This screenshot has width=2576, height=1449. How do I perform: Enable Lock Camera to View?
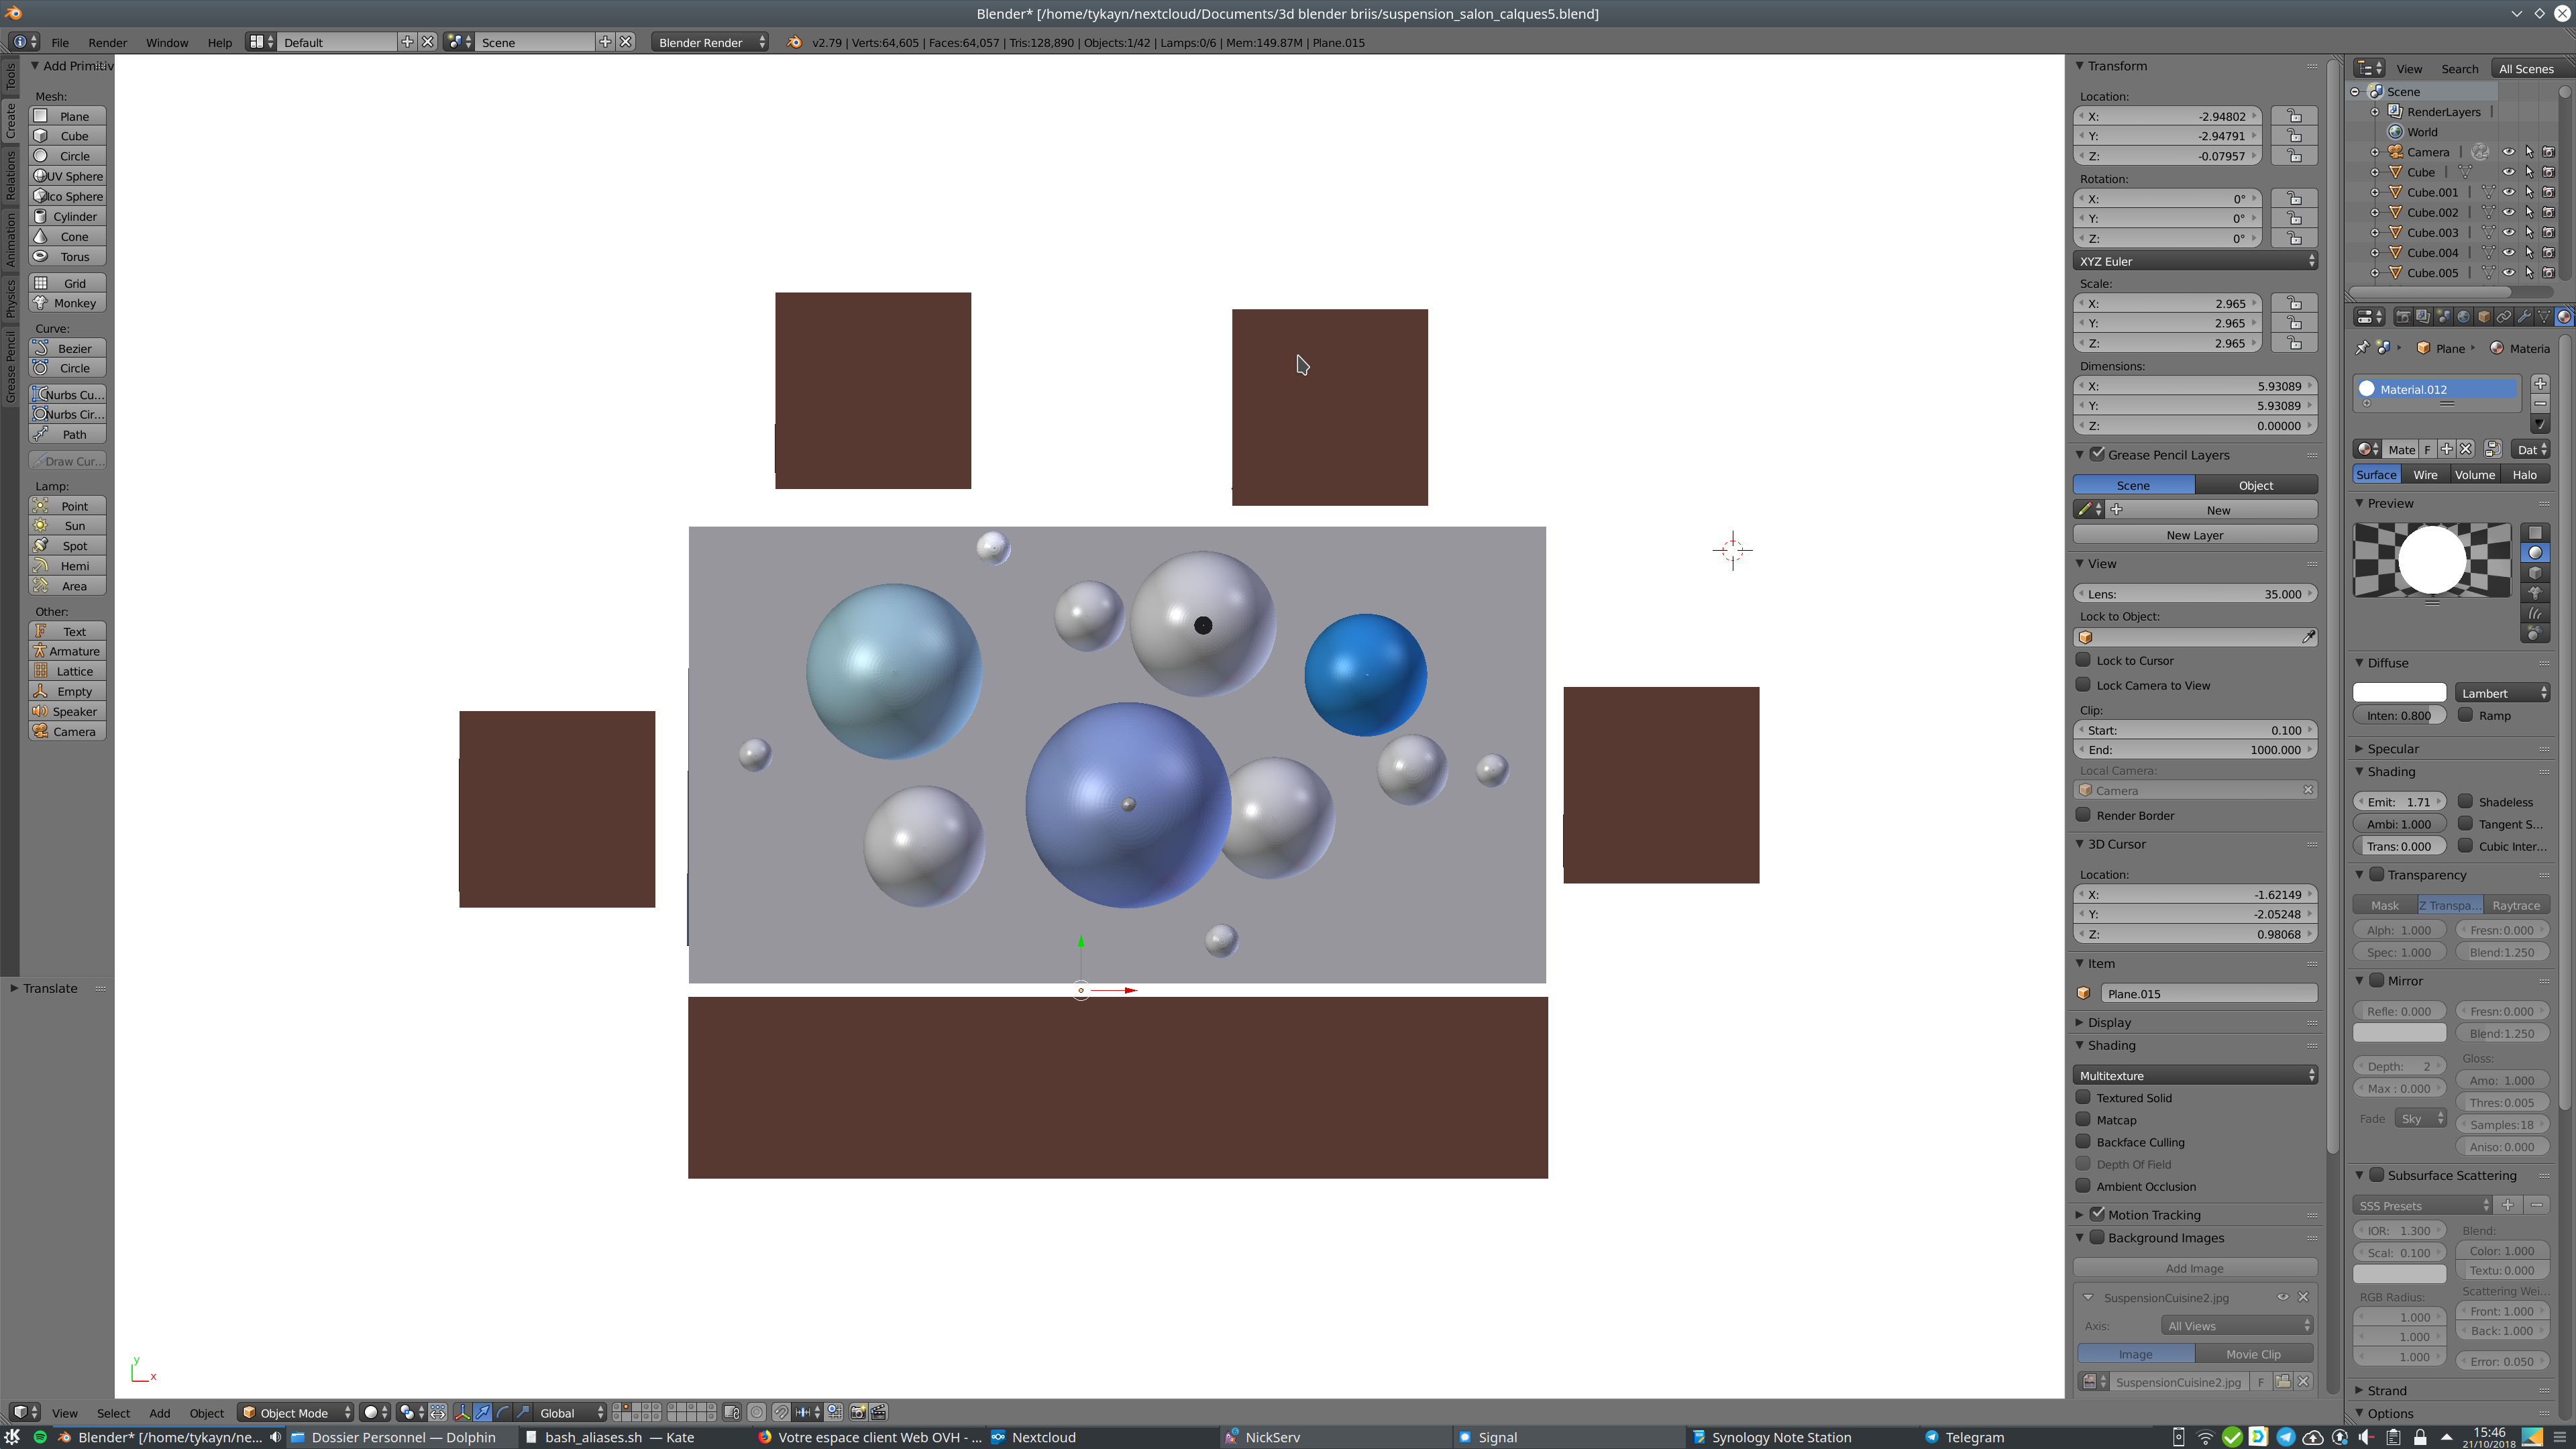(2083, 685)
